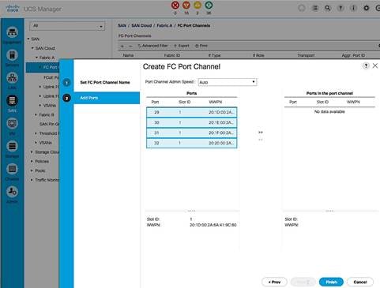Click FC Port Channels in the breadcrumb
The image size is (380, 288).
tap(194, 25)
